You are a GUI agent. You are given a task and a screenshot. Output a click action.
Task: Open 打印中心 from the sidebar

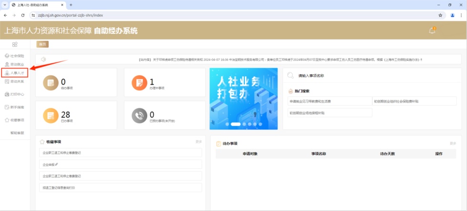point(14,94)
